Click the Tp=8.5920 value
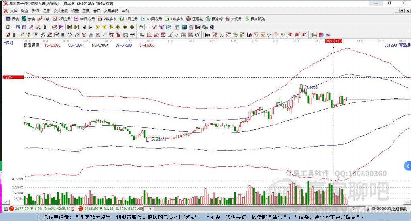 click(x=52, y=45)
